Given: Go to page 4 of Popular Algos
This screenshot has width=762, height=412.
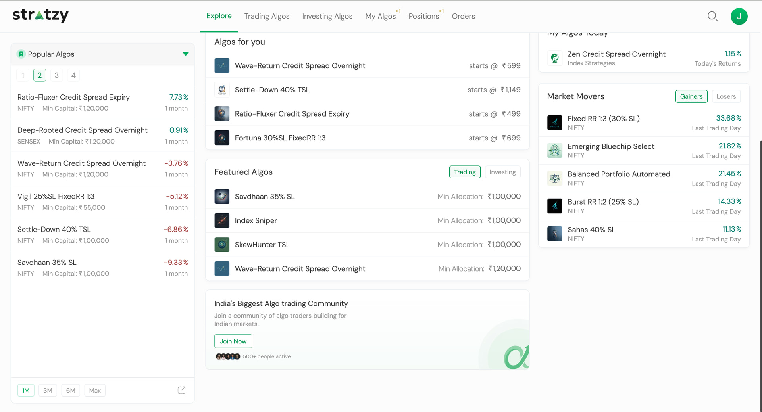Looking at the screenshot, I should (x=73, y=75).
